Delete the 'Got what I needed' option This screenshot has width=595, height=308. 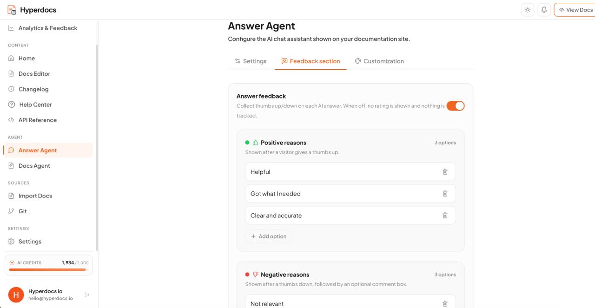click(x=445, y=193)
